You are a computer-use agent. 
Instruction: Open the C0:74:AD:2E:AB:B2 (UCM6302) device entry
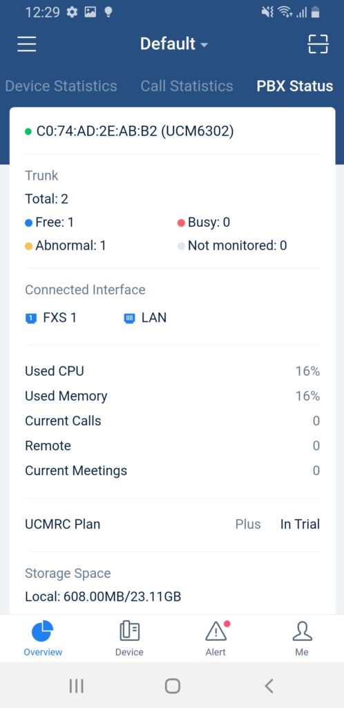coord(129,131)
